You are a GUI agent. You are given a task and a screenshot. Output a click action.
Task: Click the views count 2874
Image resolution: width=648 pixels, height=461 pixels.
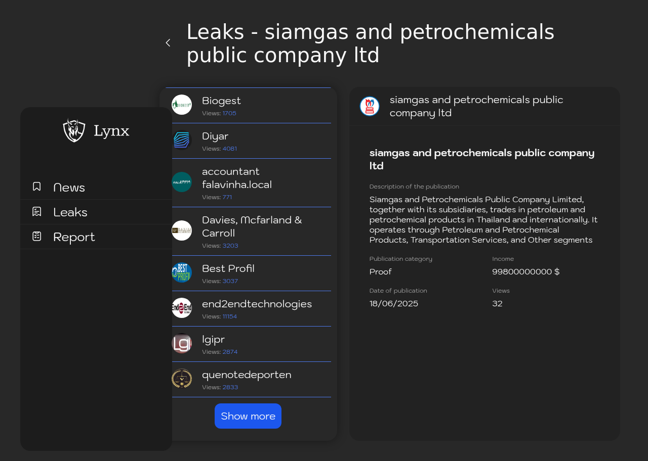pyautogui.click(x=230, y=352)
